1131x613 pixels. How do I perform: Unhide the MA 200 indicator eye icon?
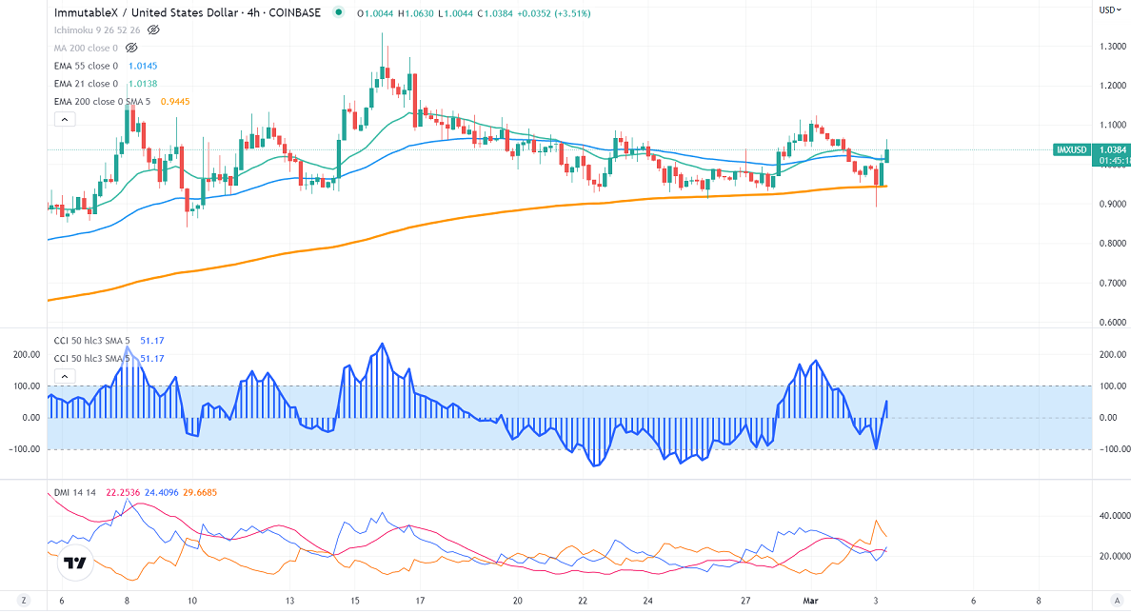[x=132, y=48]
